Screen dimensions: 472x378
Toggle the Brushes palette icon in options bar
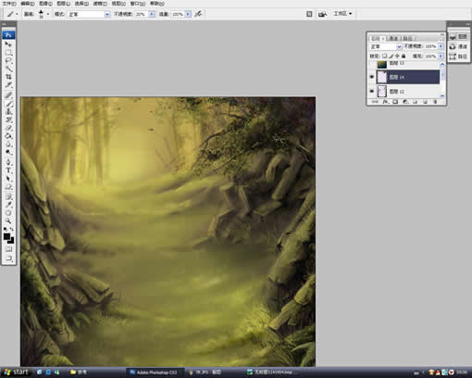[x=309, y=14]
